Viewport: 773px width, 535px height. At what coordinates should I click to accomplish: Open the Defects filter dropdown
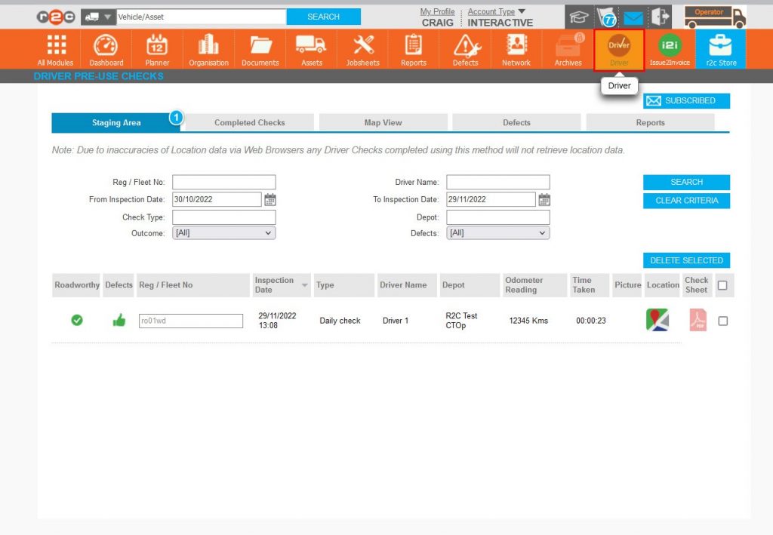[497, 233]
